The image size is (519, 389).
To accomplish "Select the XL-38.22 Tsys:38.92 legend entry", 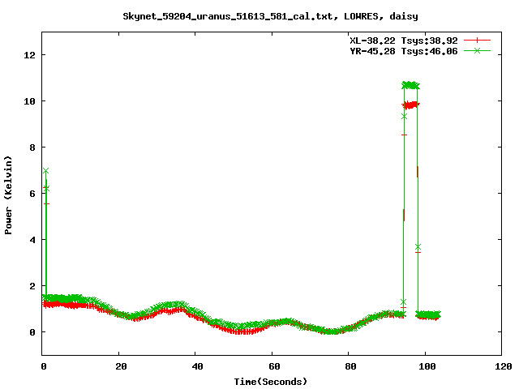I will pyautogui.click(x=404, y=41).
